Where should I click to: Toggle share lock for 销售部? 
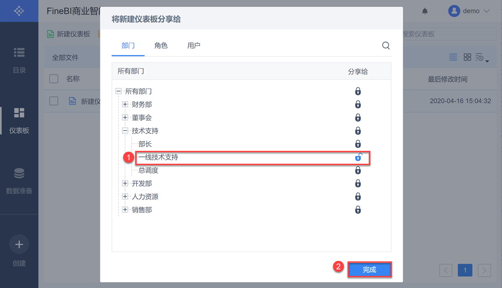click(x=358, y=210)
